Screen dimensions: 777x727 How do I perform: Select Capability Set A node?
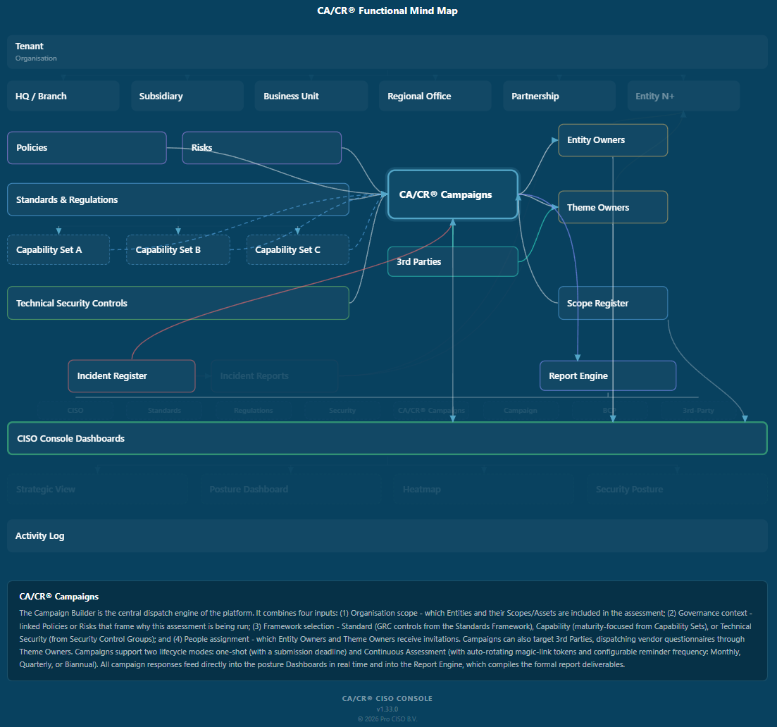(58, 250)
